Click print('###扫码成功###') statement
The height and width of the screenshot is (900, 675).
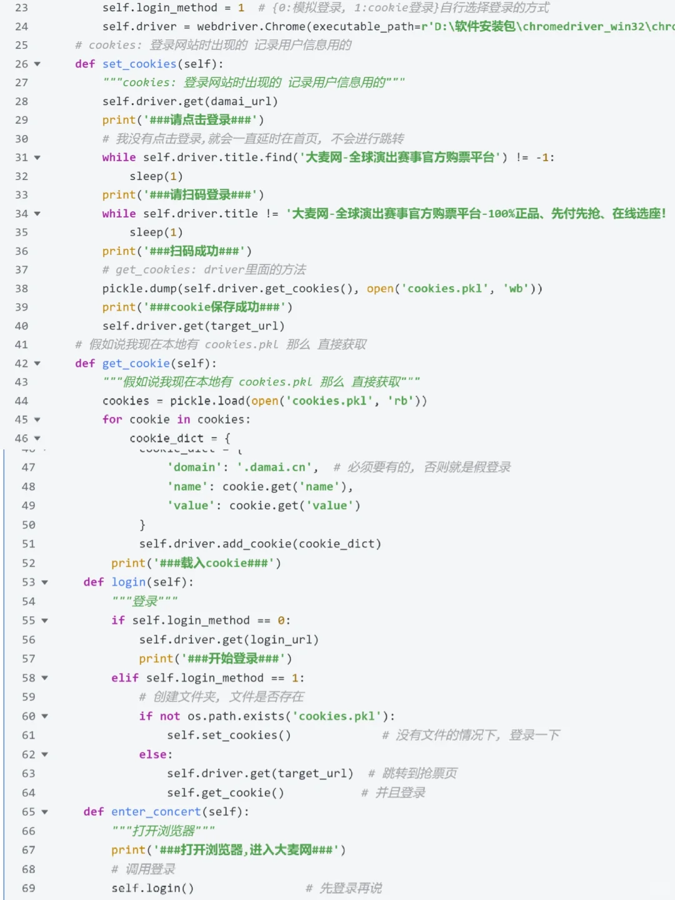click(177, 251)
